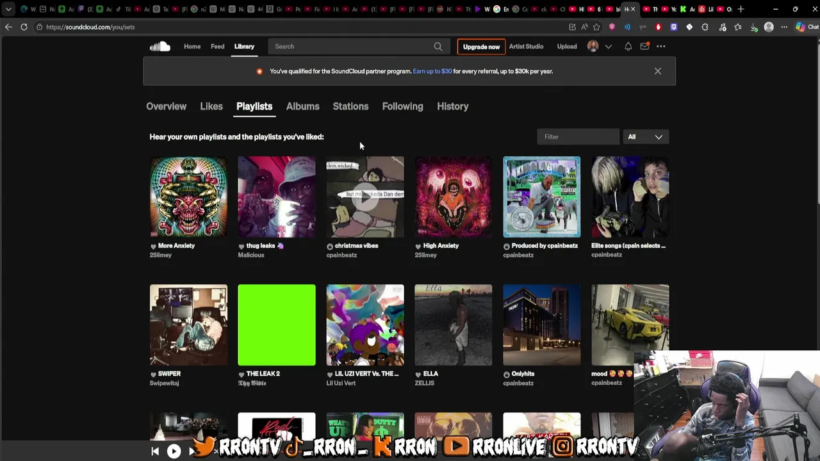Open the Copilot Chat button
The width and height of the screenshot is (820, 461).
tap(807, 27)
